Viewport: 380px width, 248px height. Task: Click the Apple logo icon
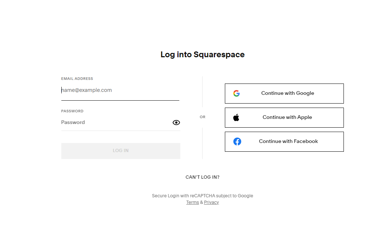(236, 117)
